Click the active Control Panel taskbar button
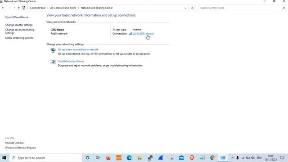288x162 pixels. pos(223,158)
